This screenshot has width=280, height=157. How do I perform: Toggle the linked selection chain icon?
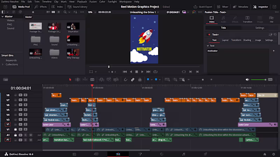click(133, 80)
